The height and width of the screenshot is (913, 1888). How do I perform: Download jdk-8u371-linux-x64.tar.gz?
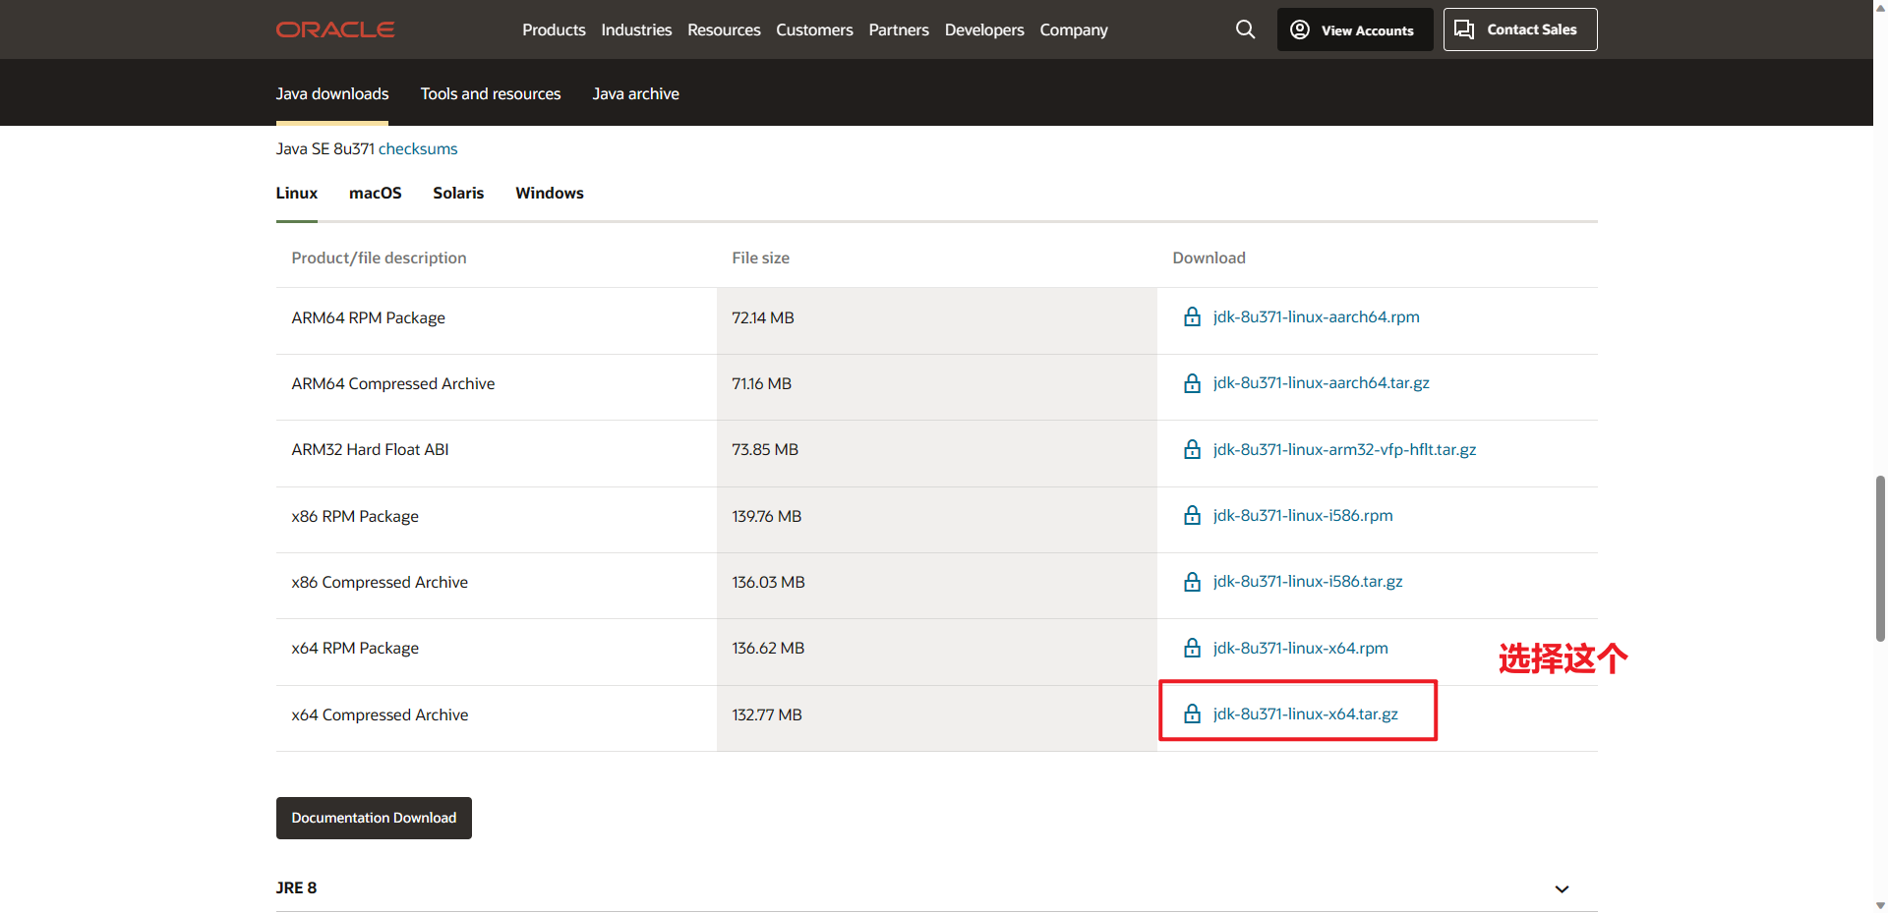tap(1305, 713)
